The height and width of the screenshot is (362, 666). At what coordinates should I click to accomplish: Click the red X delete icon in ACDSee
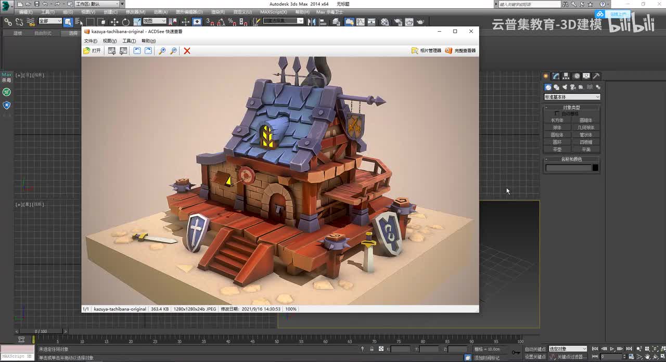(187, 50)
